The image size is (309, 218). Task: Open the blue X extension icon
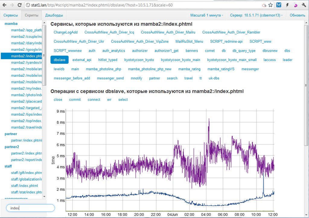279,5
